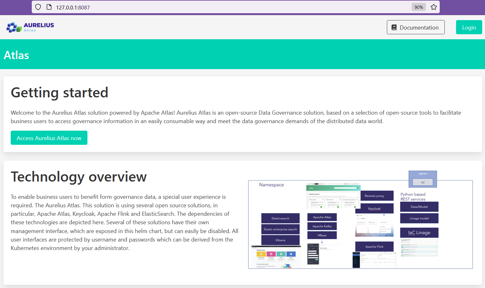
Task: Click the Keycloak box in the diagram
Action: pos(374,209)
